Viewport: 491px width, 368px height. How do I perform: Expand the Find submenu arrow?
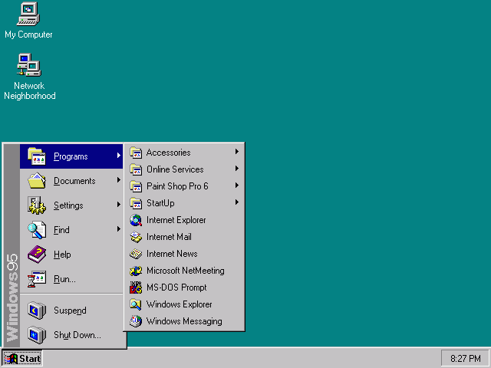(119, 229)
